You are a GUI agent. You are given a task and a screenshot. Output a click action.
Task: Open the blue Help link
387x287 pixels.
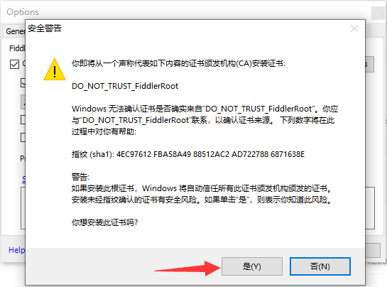point(16,250)
